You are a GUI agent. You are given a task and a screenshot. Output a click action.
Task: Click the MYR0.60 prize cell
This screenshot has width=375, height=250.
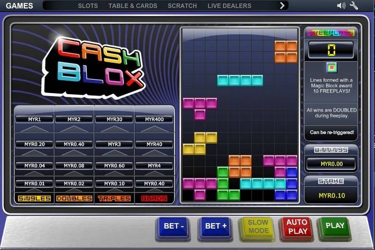pyautogui.click(x=114, y=166)
